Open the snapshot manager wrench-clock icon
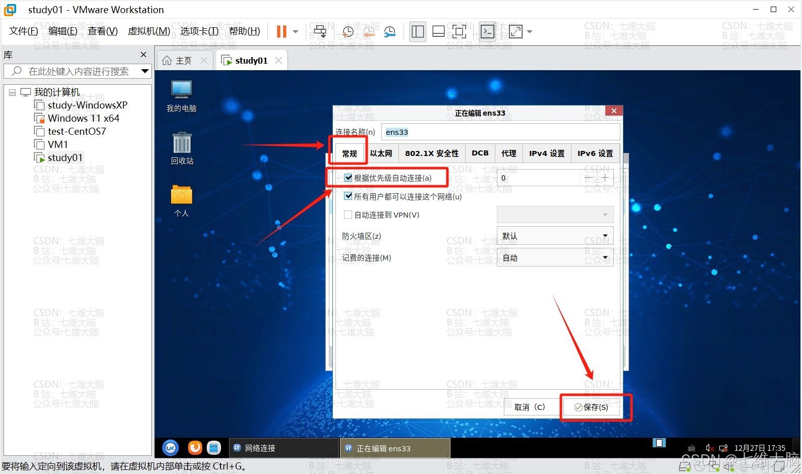 pyautogui.click(x=390, y=31)
